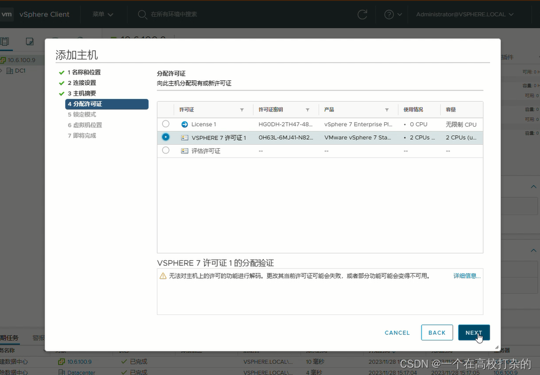Click the HG0DH-2TH47-48... license key cell

click(x=286, y=124)
